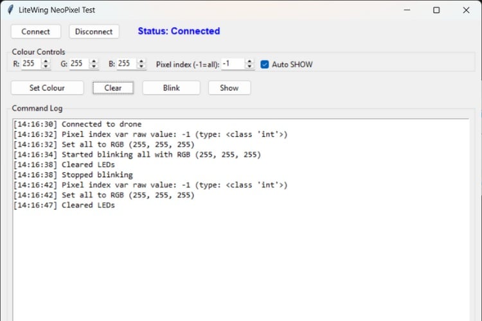Disable the Auto SHOW checkbox
Viewport: 482px width, 321px height.
click(265, 64)
